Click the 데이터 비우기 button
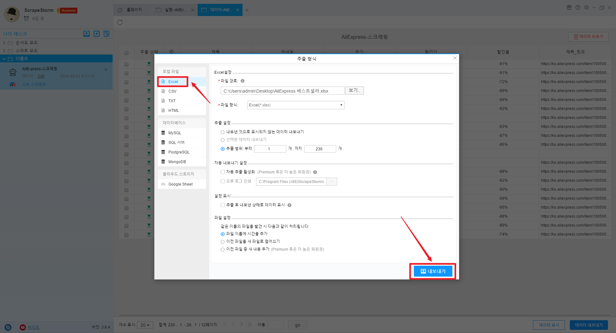Viewport: 616px width, 333px height. point(588,37)
